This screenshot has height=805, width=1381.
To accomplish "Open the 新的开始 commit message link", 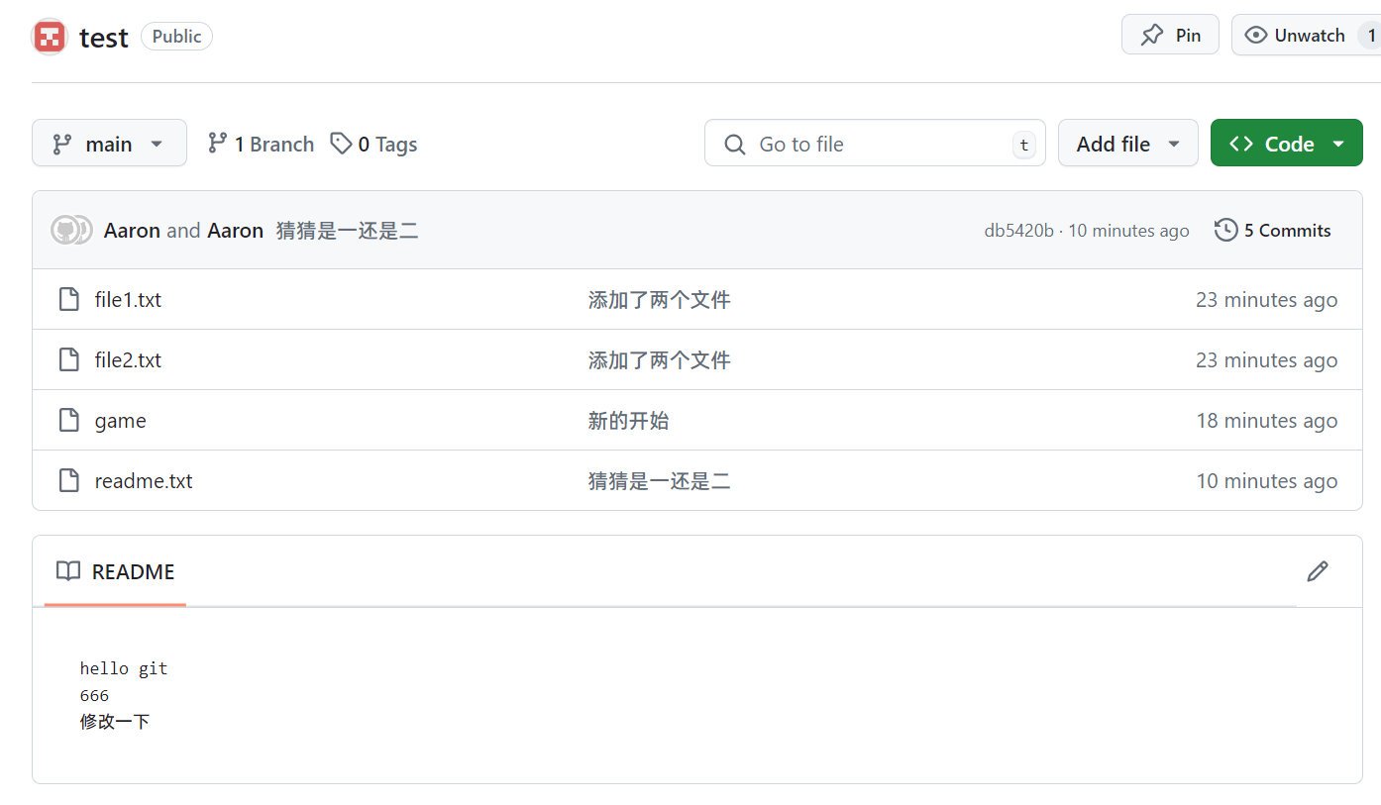I will [x=628, y=421].
